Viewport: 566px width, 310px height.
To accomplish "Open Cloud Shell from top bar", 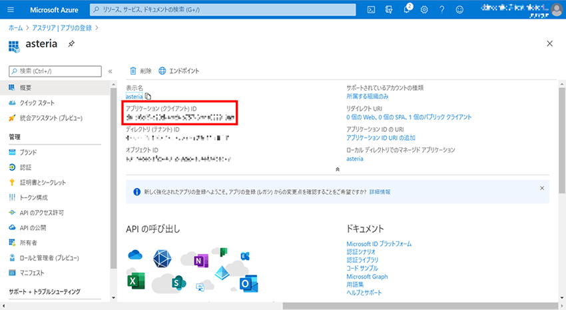I will tap(371, 10).
